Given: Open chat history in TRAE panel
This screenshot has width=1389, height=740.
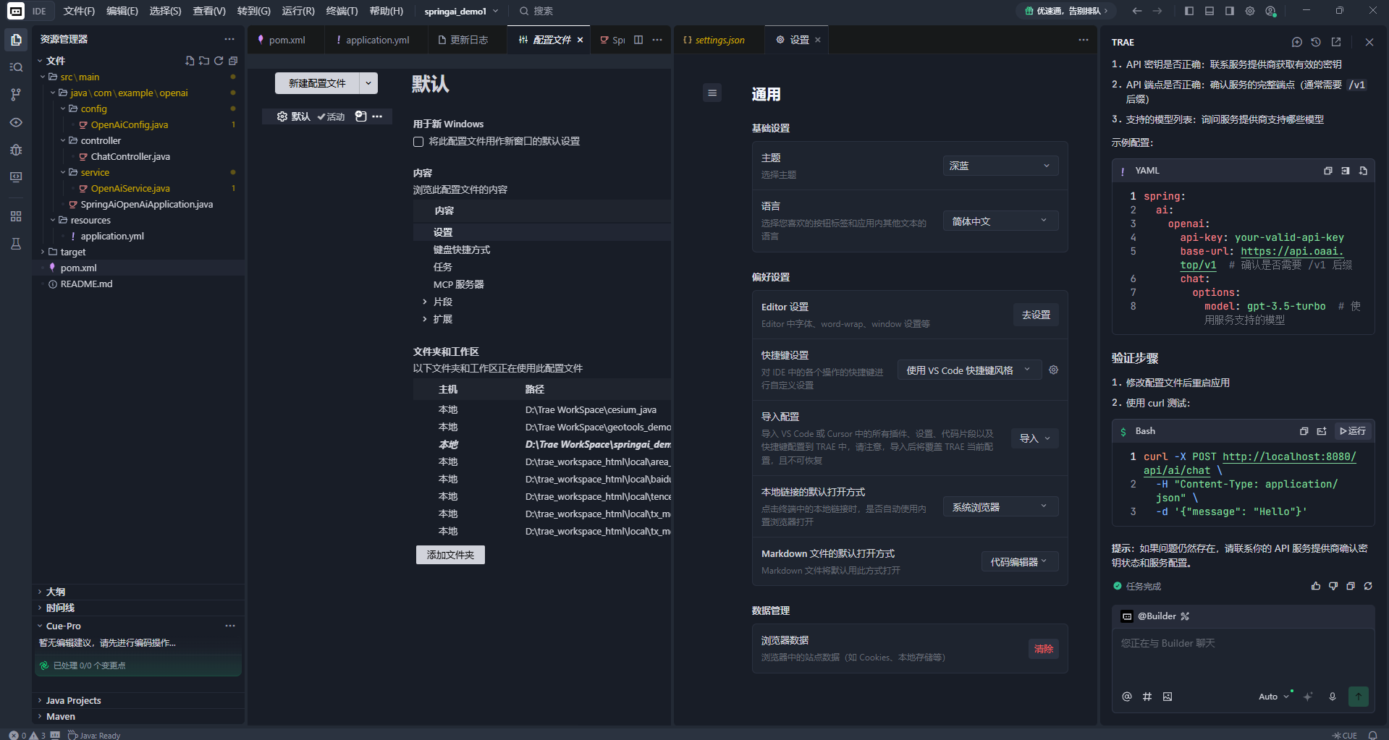Looking at the screenshot, I should tap(1316, 42).
